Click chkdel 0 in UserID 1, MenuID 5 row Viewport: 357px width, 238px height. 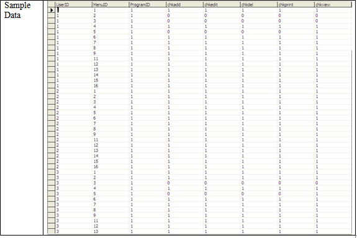coord(259,32)
